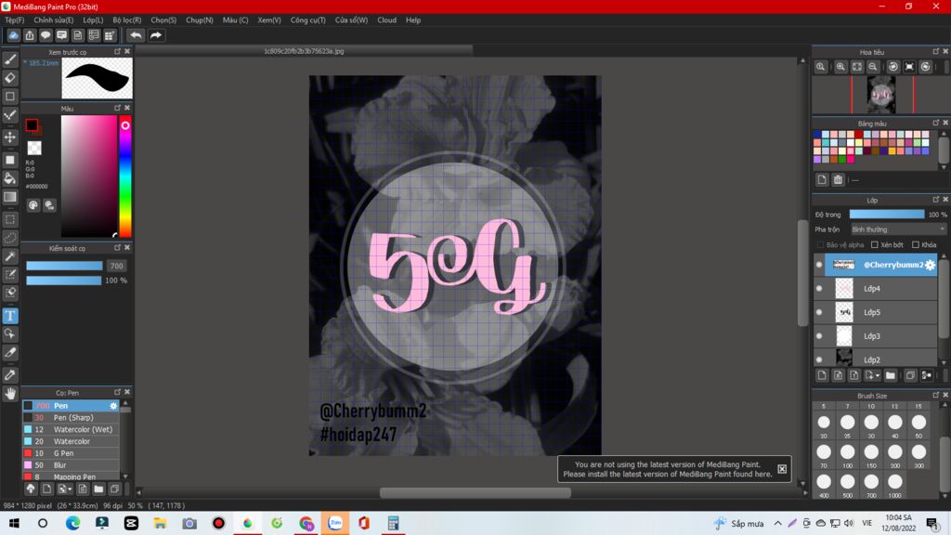Open the Công cụ(T) menu

coord(307,20)
